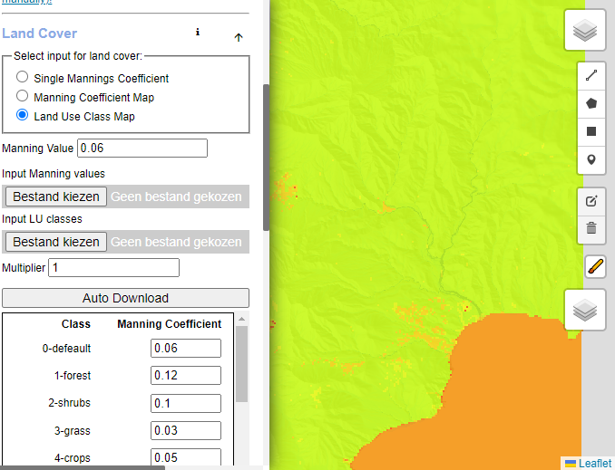This screenshot has height=470, width=615.
Task: Click the 1-forest coefficient field
Action: 186,376
